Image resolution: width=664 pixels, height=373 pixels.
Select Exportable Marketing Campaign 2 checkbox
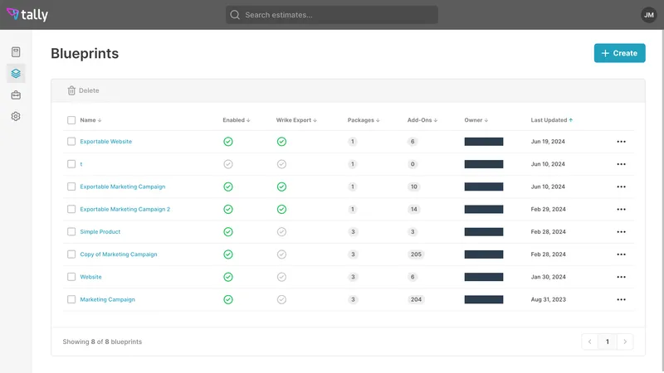tap(71, 210)
